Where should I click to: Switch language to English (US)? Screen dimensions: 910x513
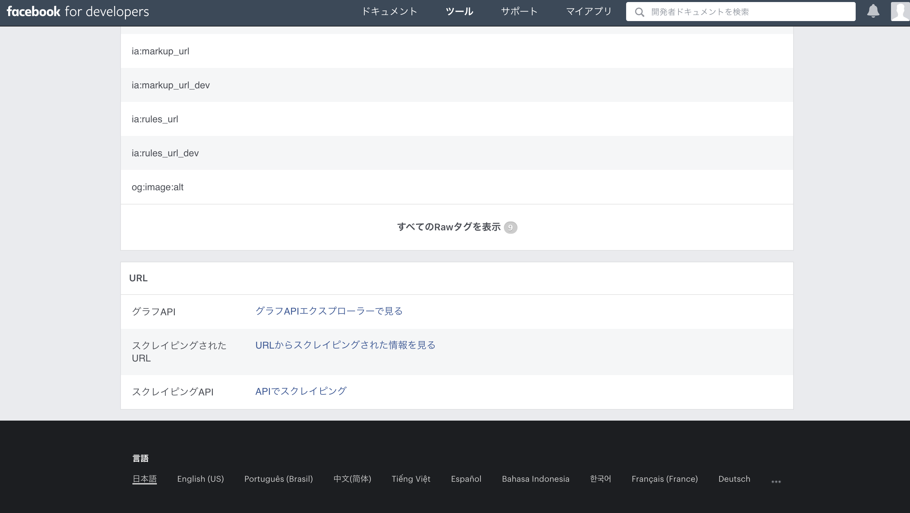coord(200,479)
